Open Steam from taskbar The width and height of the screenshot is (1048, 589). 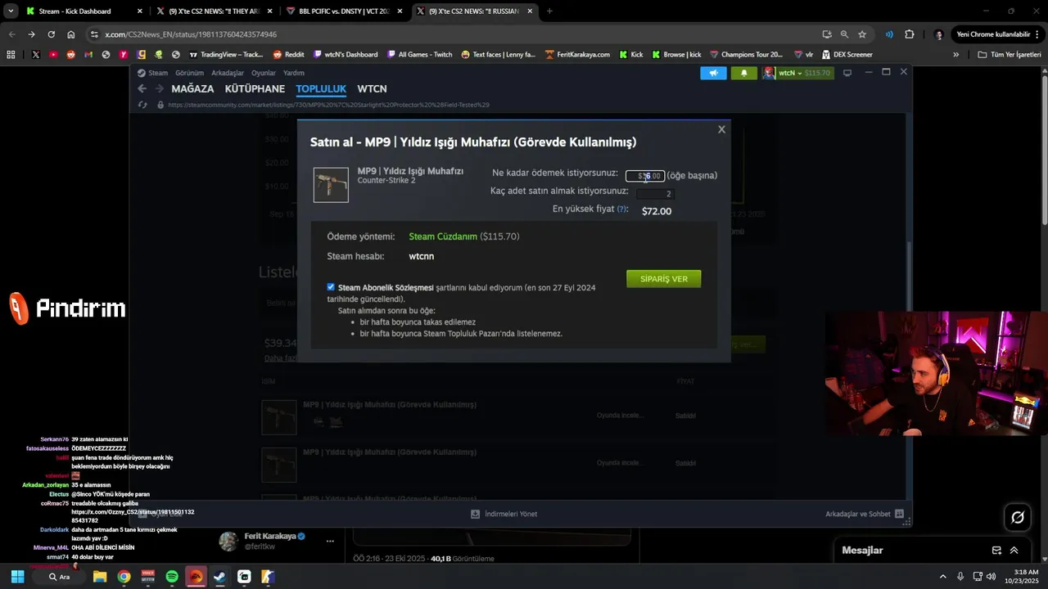pos(219,577)
